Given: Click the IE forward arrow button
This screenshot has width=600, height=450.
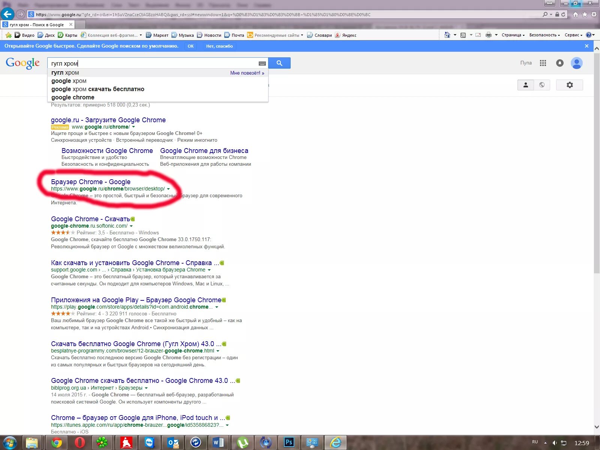Looking at the screenshot, I should coord(21,14).
